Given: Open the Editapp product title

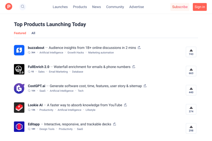Looking at the screenshot, I should [34, 124].
